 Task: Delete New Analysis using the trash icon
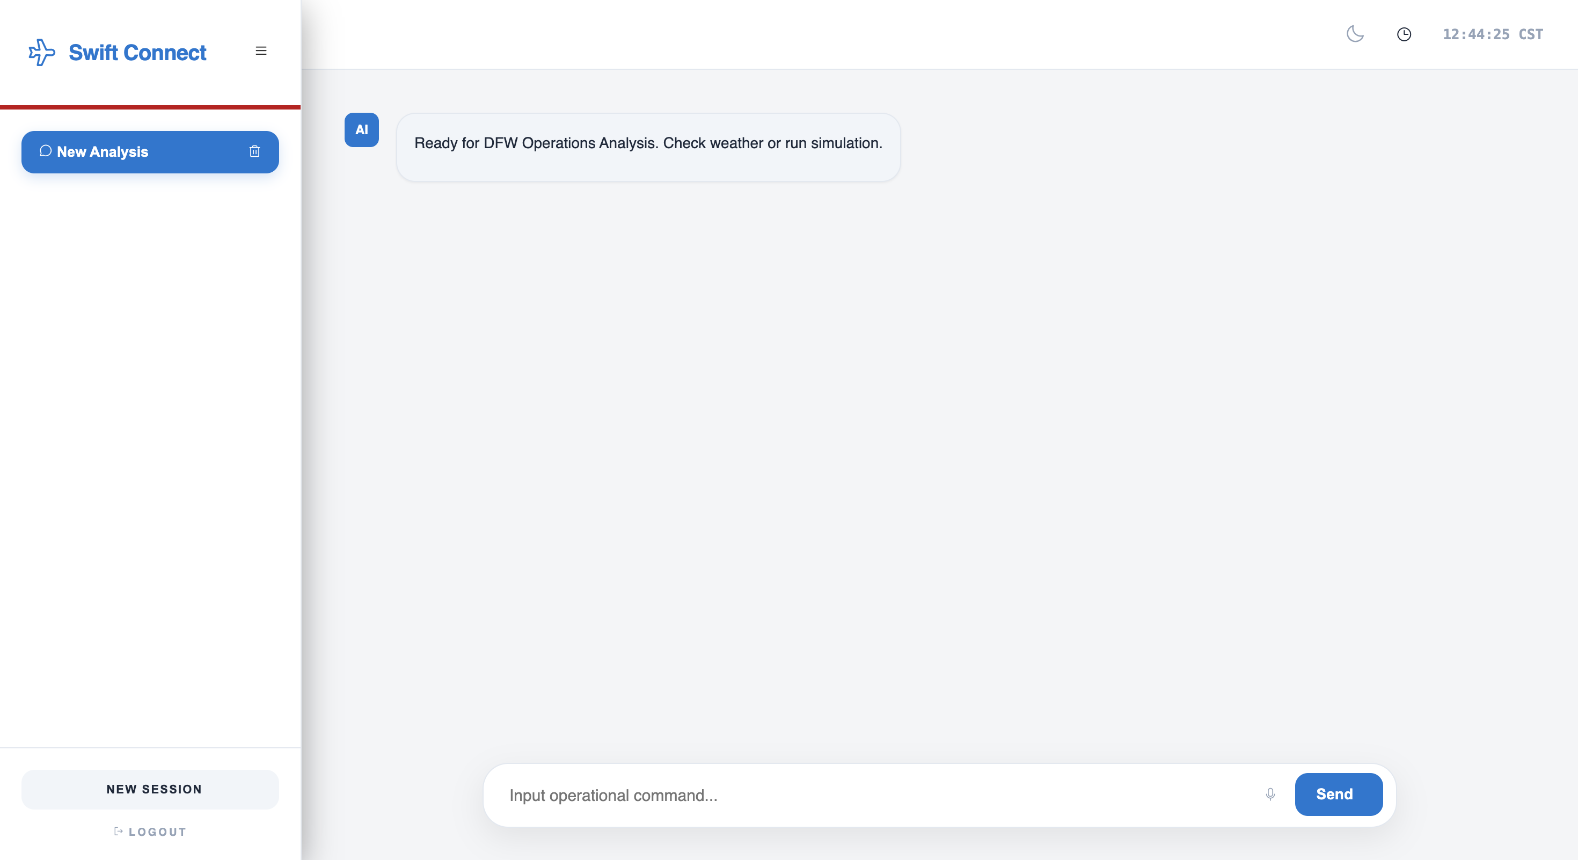point(255,151)
